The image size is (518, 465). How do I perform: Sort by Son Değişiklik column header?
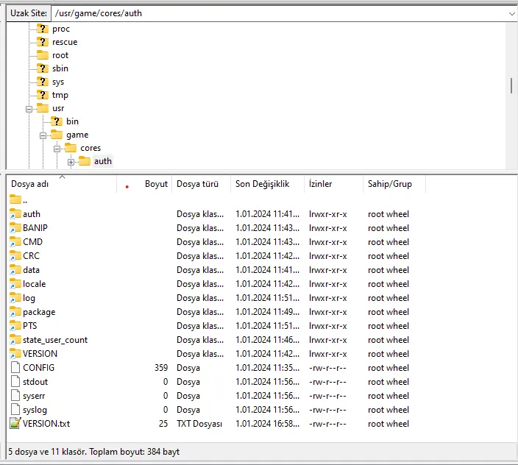pos(267,184)
